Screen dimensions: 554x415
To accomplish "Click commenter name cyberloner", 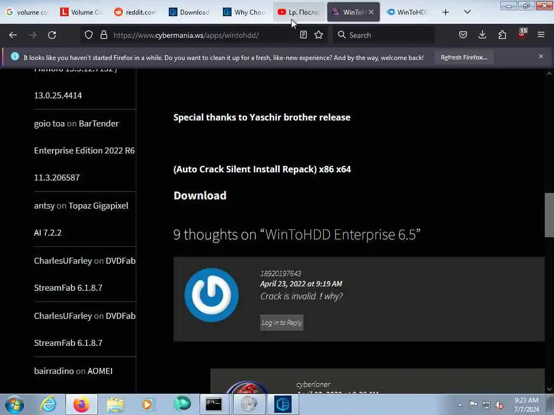I will point(313,384).
